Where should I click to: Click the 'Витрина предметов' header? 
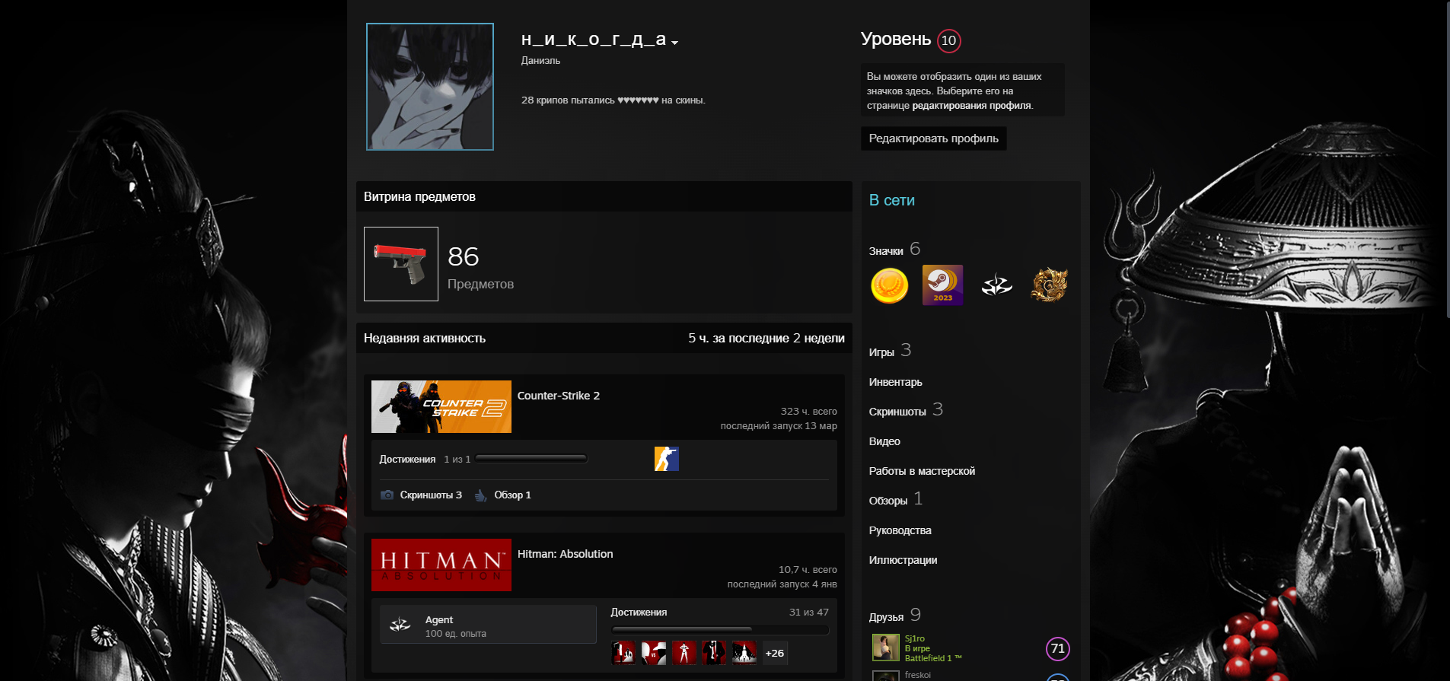coord(419,196)
